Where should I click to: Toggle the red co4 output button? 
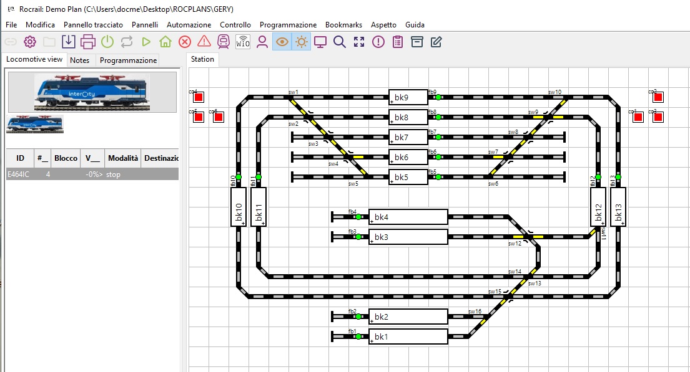point(198,97)
